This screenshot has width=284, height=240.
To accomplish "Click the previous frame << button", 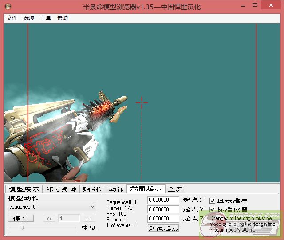I will tap(49, 218).
